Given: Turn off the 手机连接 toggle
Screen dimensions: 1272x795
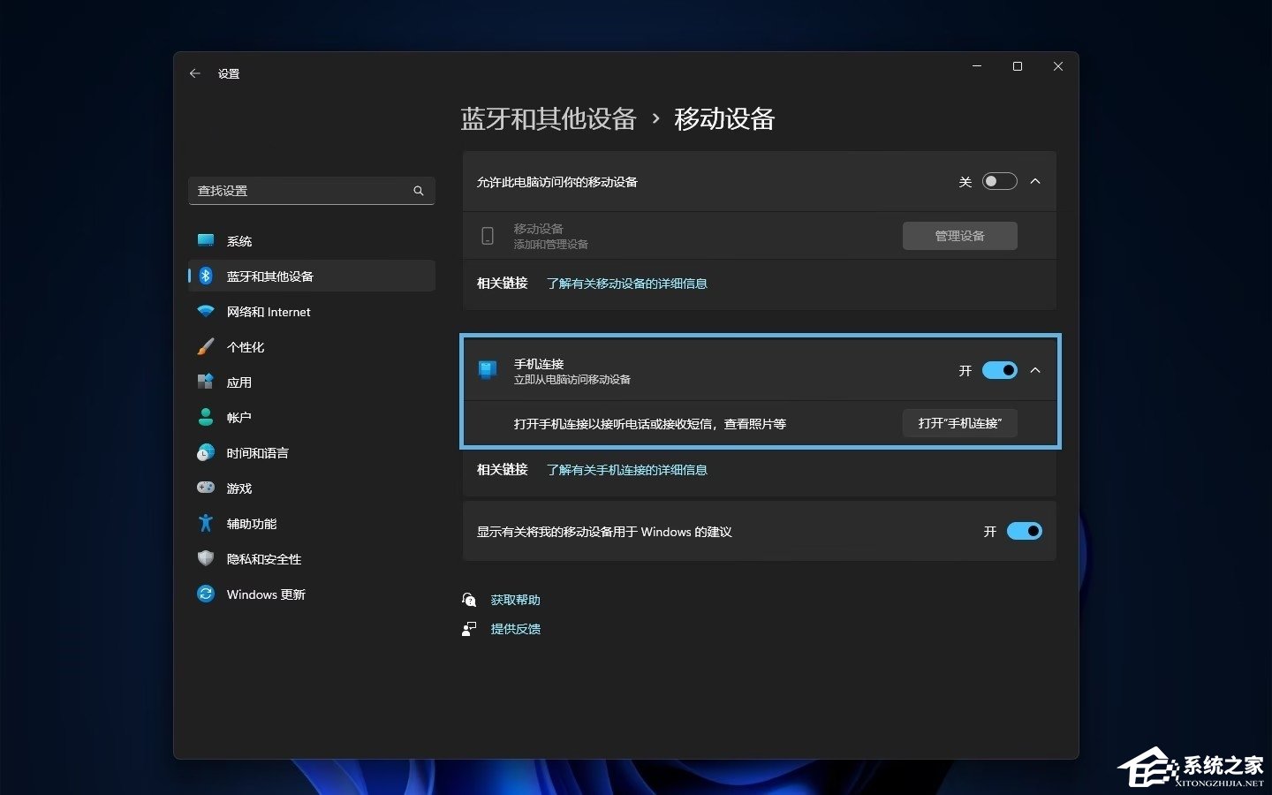Looking at the screenshot, I should tap(999, 370).
